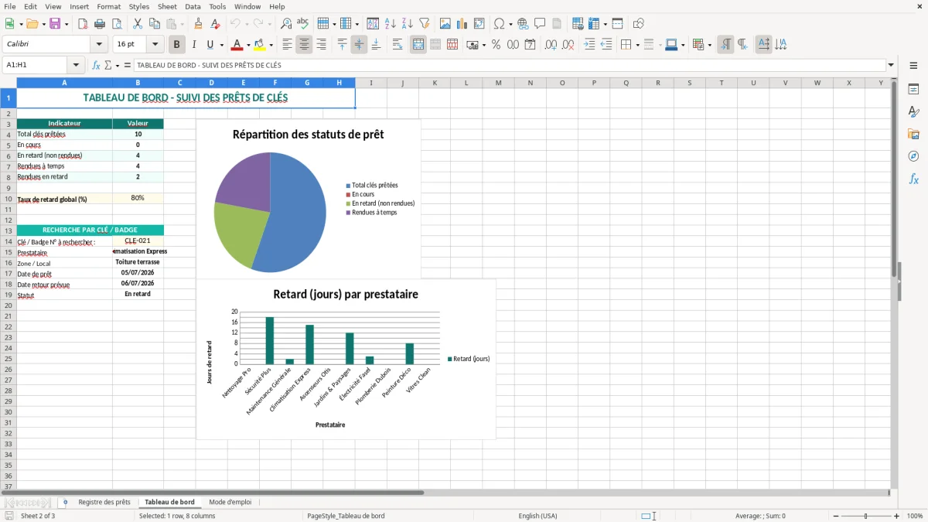
Task: Click the Copy icon
Action: pyautogui.click(x=154, y=24)
